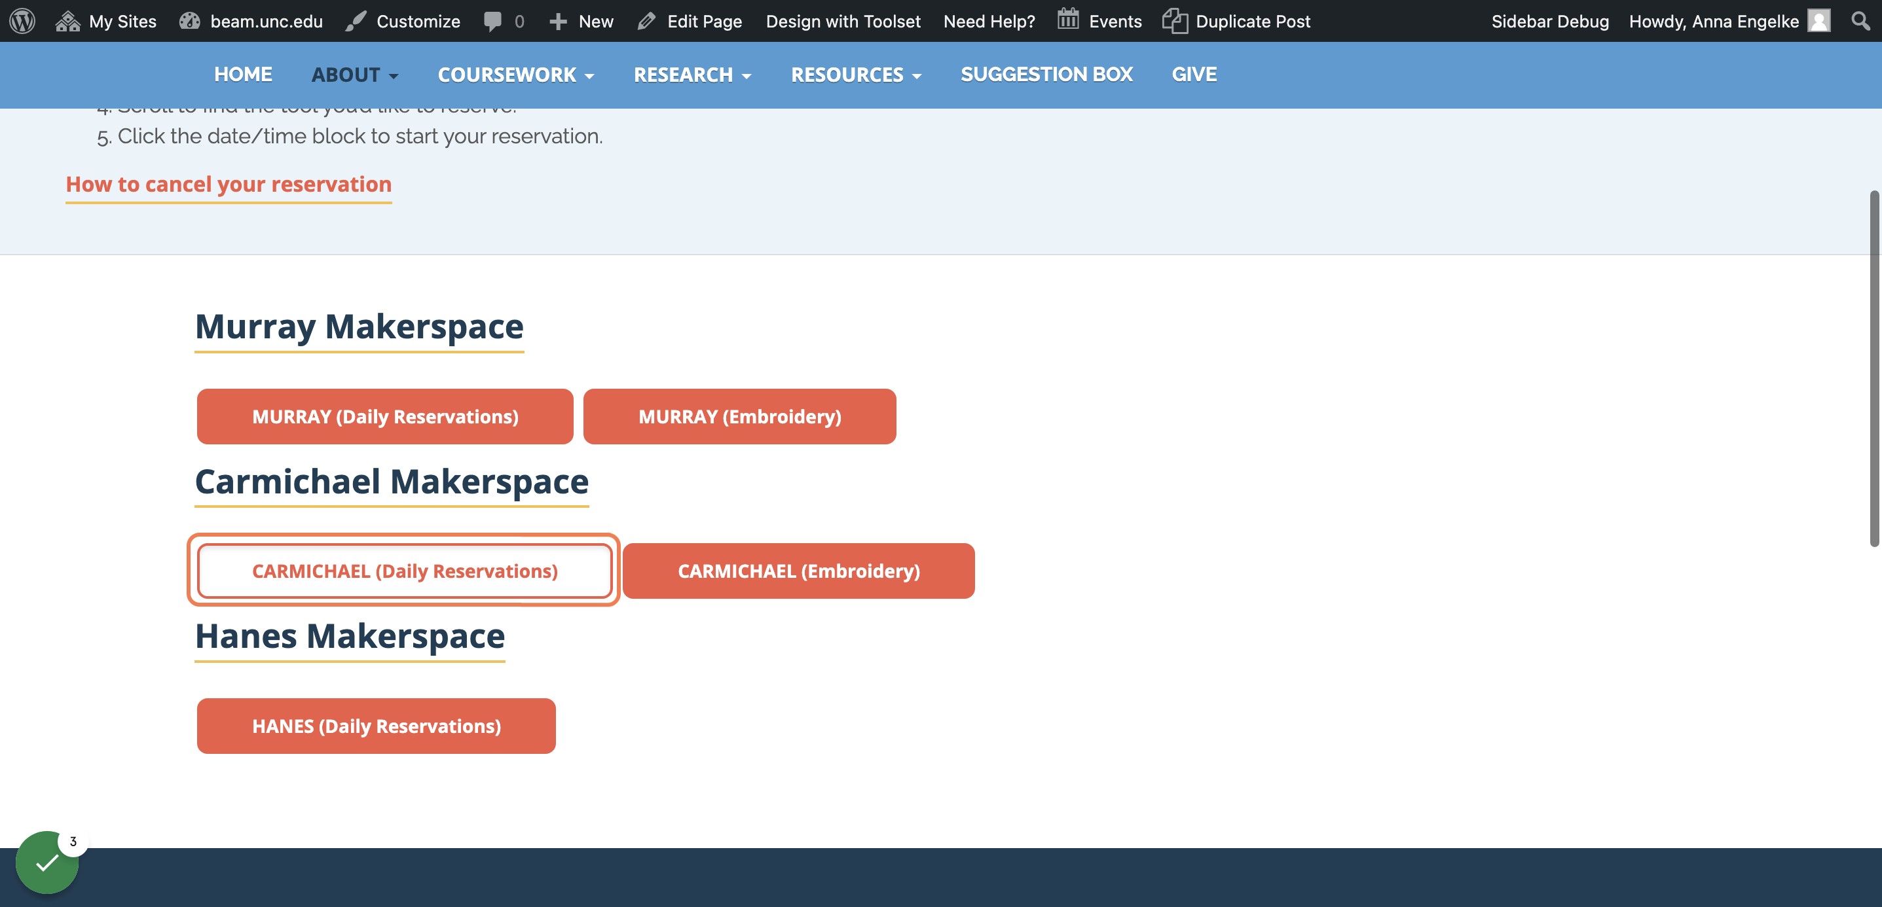Open My Sites in the admin bar
1882x907 pixels.
(x=106, y=21)
